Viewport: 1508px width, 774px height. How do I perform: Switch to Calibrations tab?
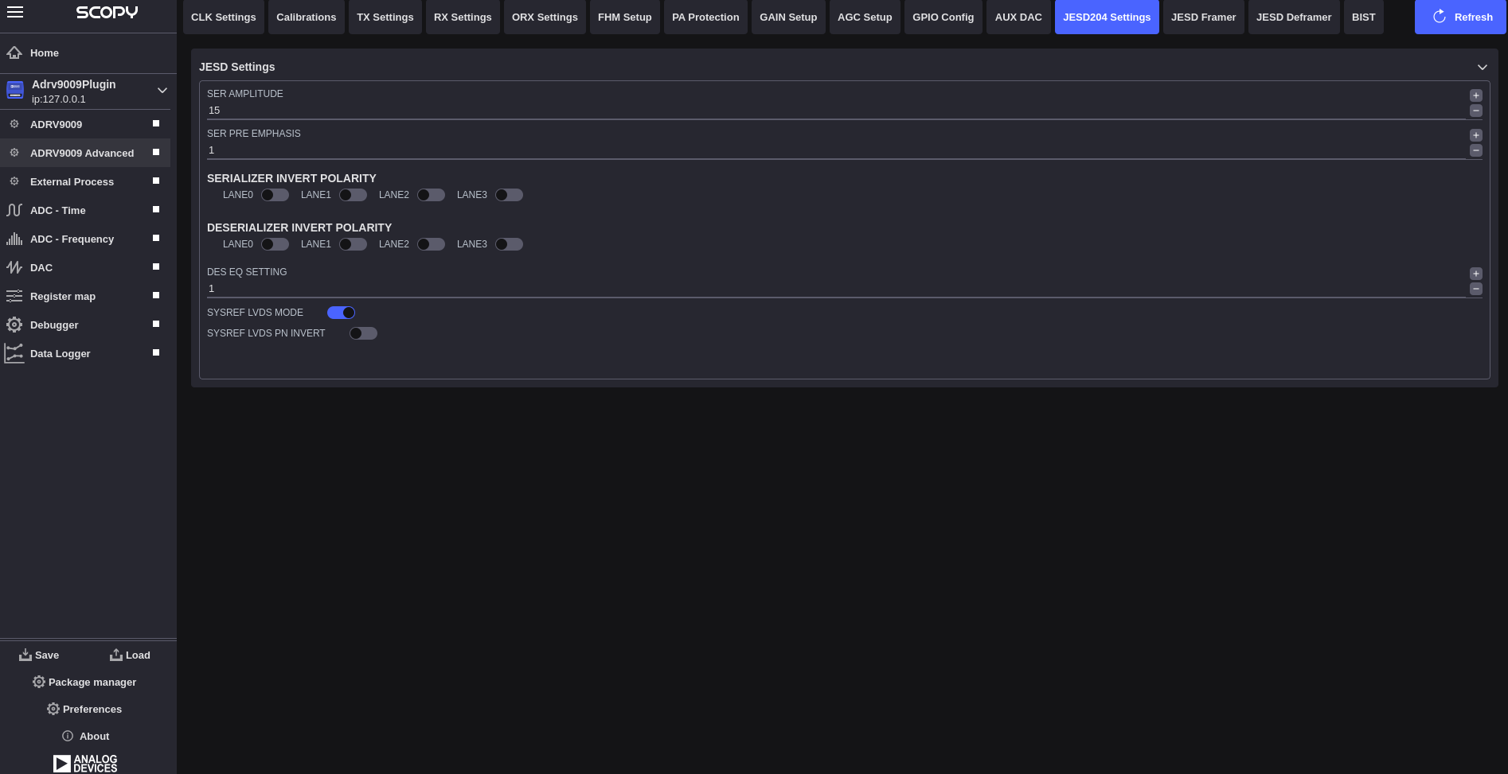pos(307,17)
